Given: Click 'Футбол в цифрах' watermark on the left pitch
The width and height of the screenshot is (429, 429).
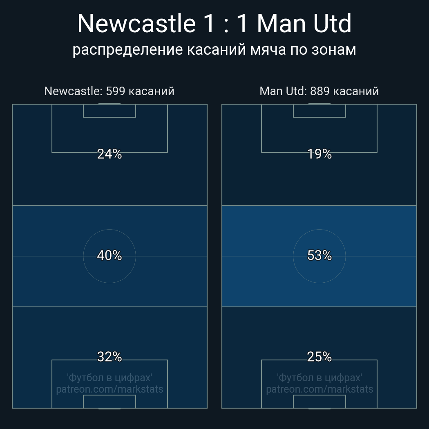Looking at the screenshot, I should click(109, 378).
